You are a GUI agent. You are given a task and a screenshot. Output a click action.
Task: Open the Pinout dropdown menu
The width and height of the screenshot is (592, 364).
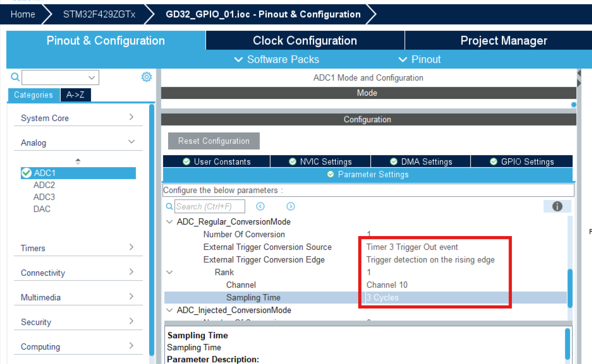pos(420,59)
